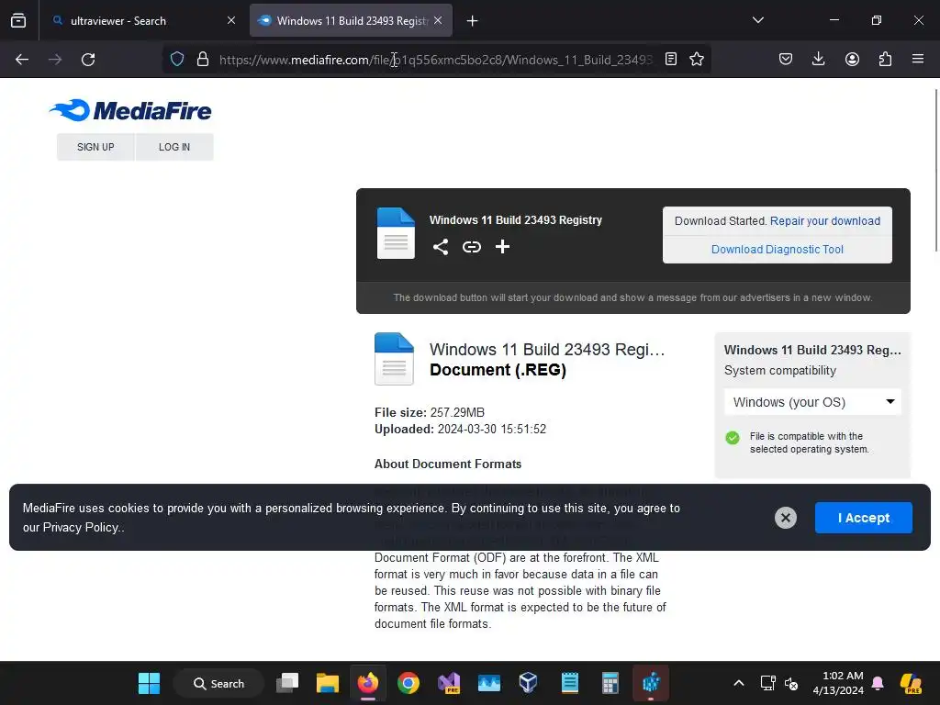Screen dimensions: 940x705
Task: Open the Privacy Policy link
Action: click(x=81, y=528)
